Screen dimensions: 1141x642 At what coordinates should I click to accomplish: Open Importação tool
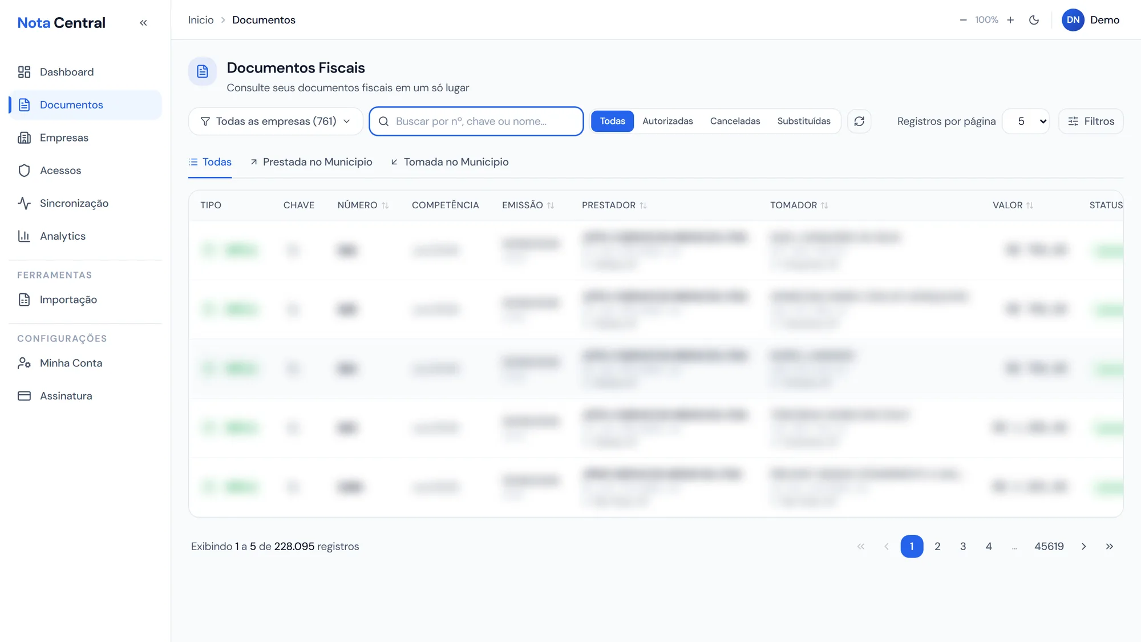[86, 300]
